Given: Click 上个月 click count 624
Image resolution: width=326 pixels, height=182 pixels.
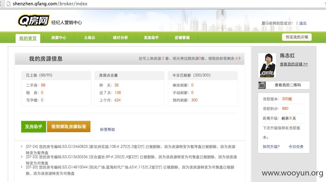Looking at the screenshot, I should (117, 100).
